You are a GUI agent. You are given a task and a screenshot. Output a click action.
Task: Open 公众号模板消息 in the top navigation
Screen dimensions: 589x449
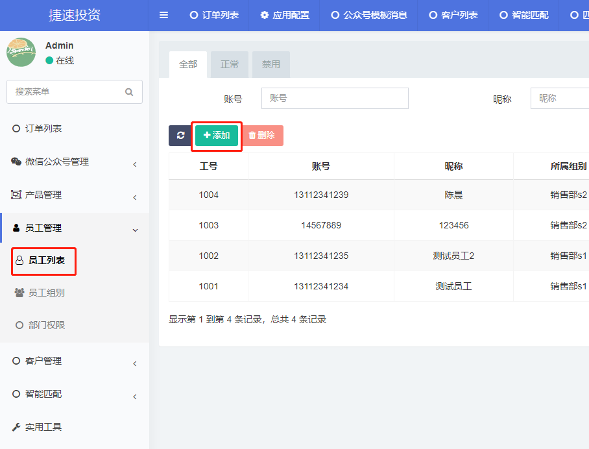(x=369, y=15)
